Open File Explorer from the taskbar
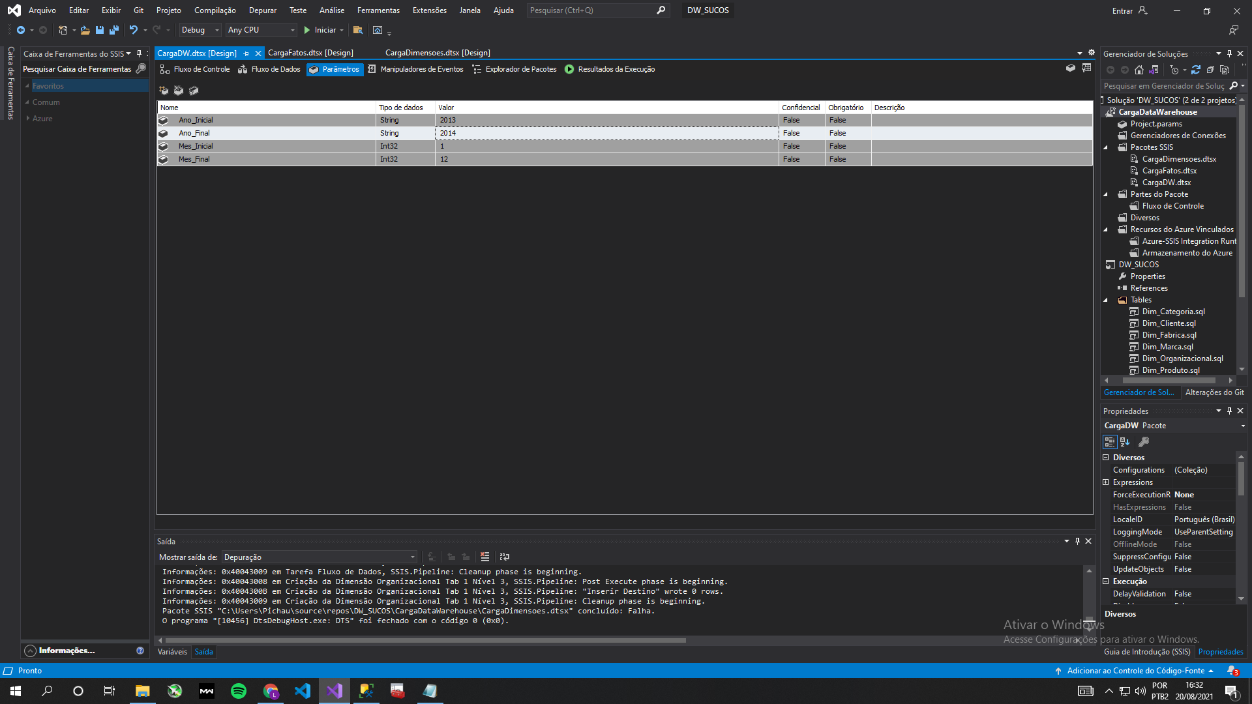The width and height of the screenshot is (1252, 704). (x=142, y=691)
